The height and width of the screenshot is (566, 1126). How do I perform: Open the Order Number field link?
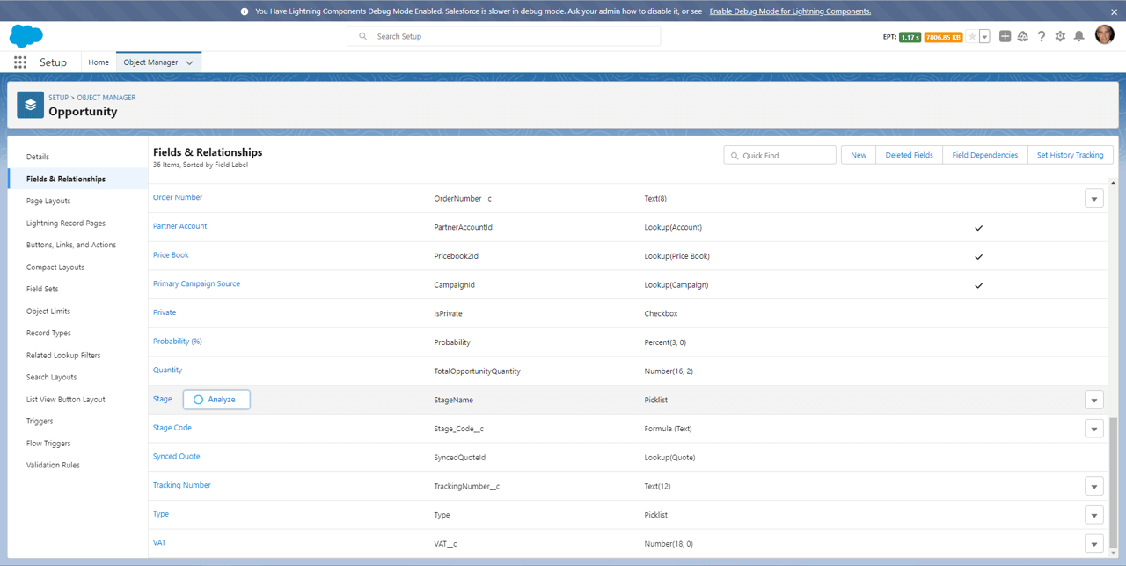coord(178,197)
